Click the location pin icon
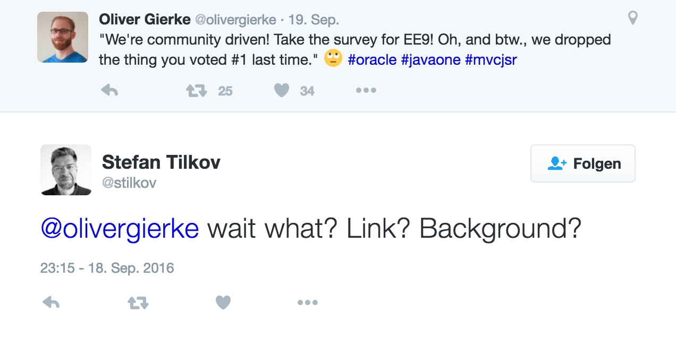This screenshot has height=346, width=676. pos(632,18)
